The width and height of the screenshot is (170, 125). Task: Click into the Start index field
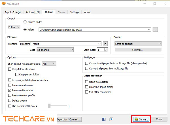pos(101,50)
